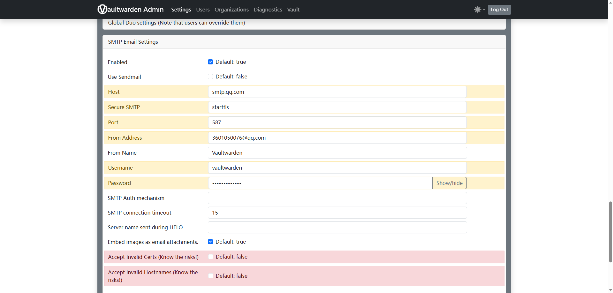Open the theme switcher sun icon
Screen dimensions: 613x293
coord(477,10)
